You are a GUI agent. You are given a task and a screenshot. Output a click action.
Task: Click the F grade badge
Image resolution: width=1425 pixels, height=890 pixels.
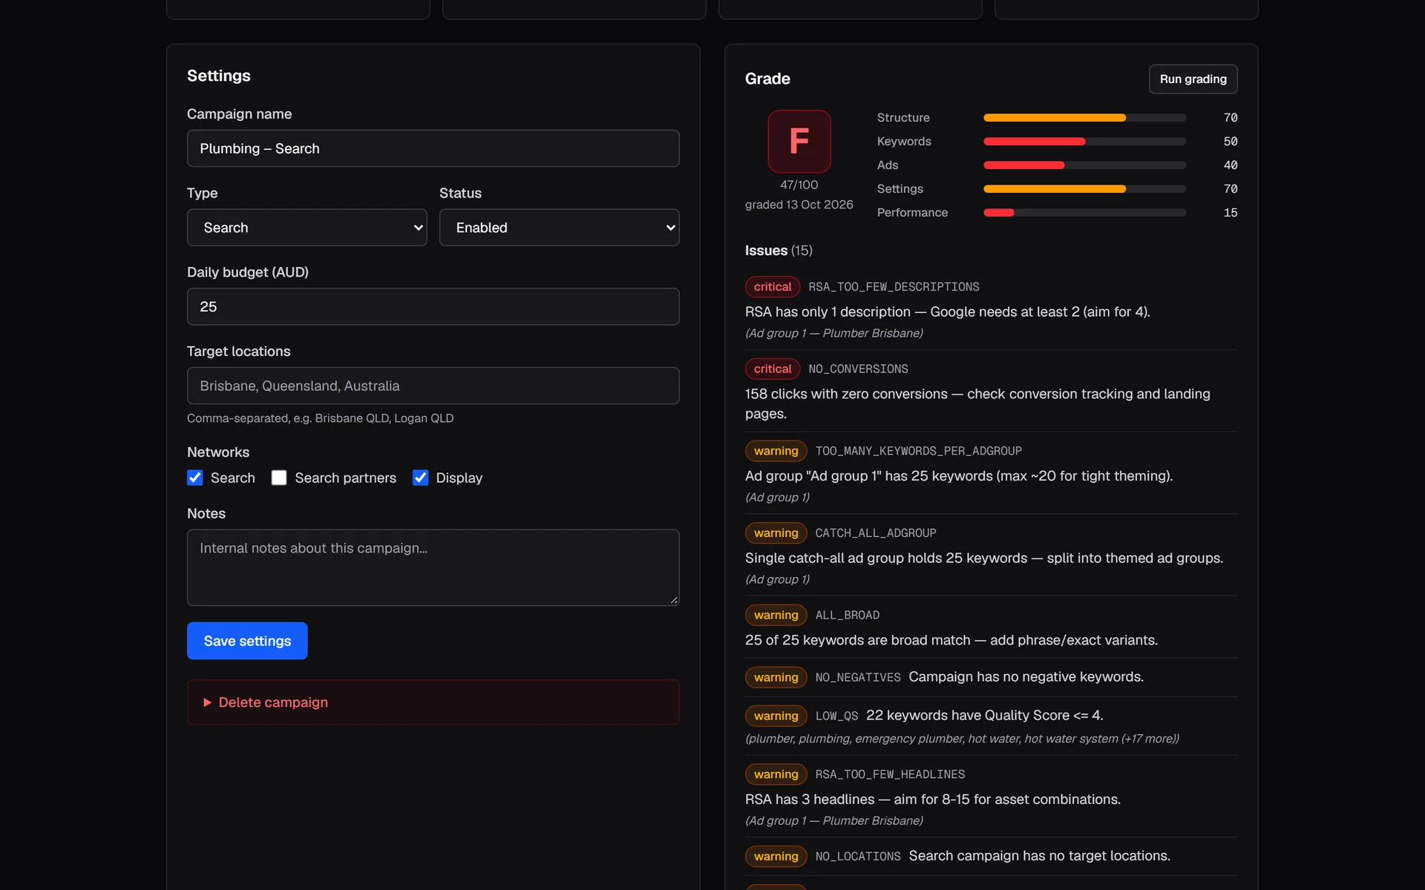click(x=799, y=141)
